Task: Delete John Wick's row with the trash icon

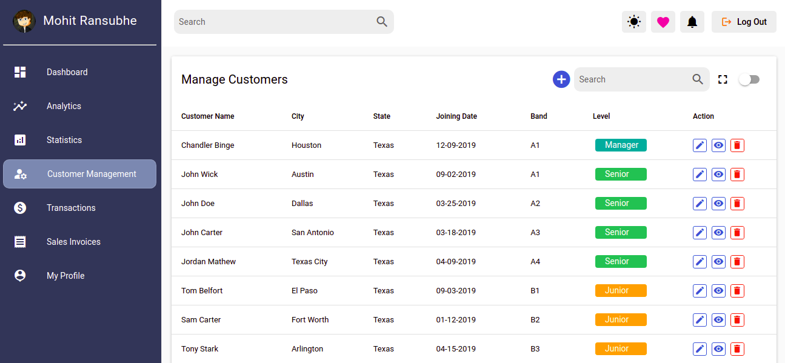Action: [x=737, y=175]
